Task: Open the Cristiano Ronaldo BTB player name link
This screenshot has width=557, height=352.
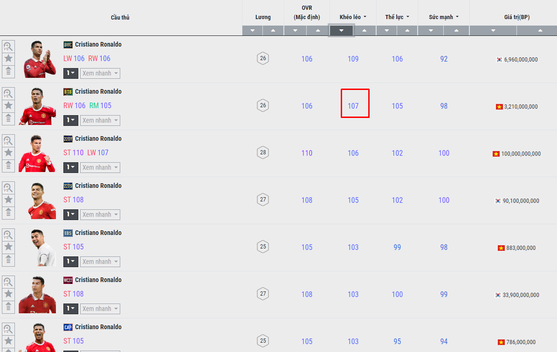Action: tap(98, 91)
